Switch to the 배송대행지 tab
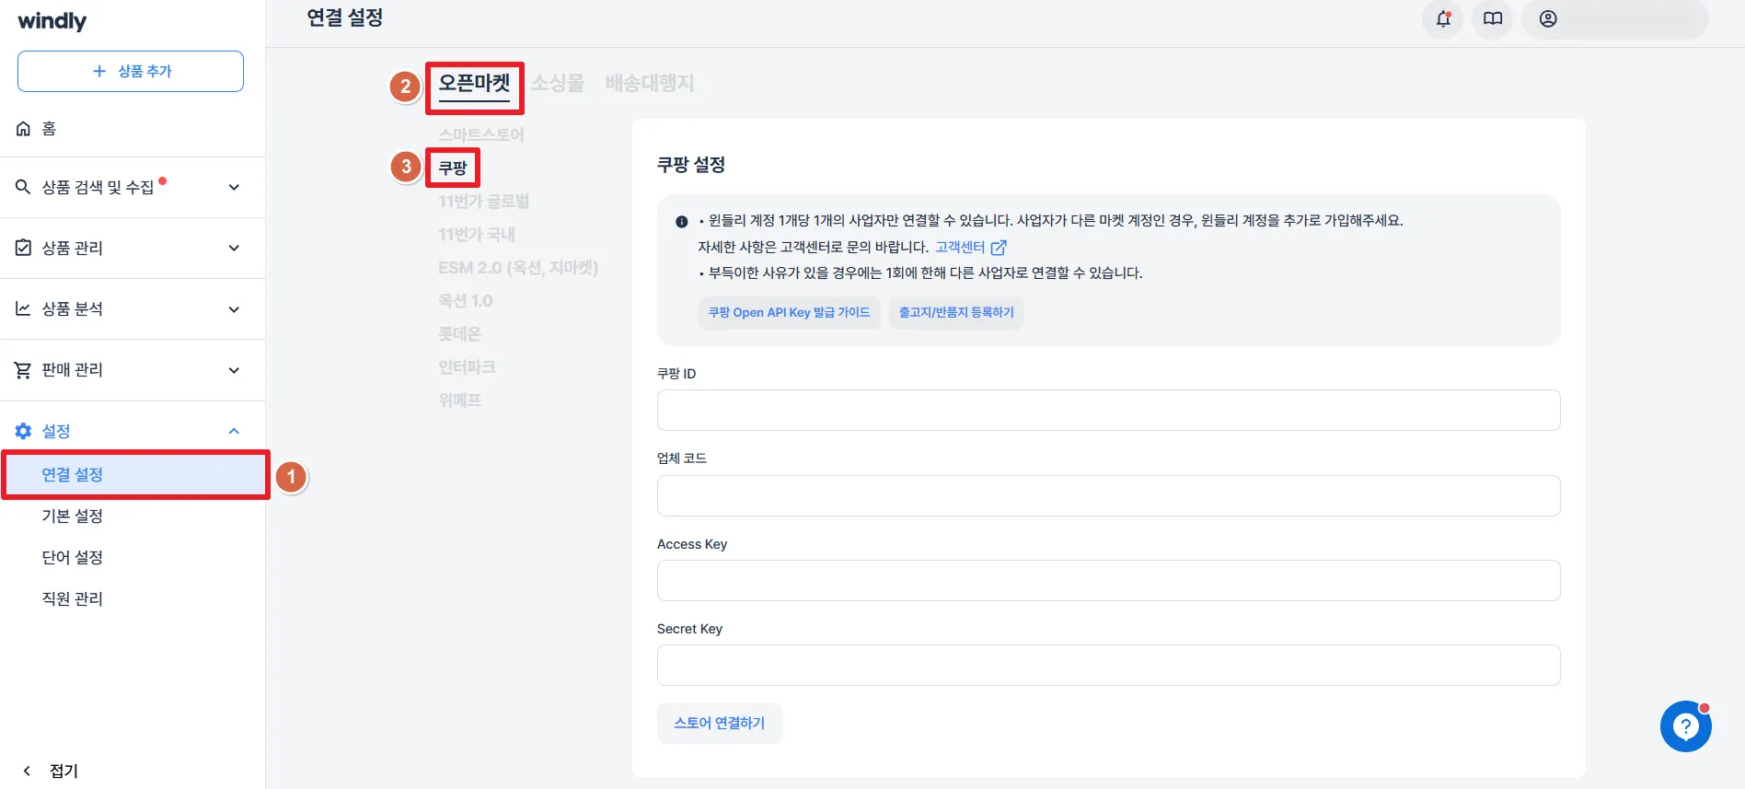Image resolution: width=1745 pixels, height=789 pixels. (650, 83)
